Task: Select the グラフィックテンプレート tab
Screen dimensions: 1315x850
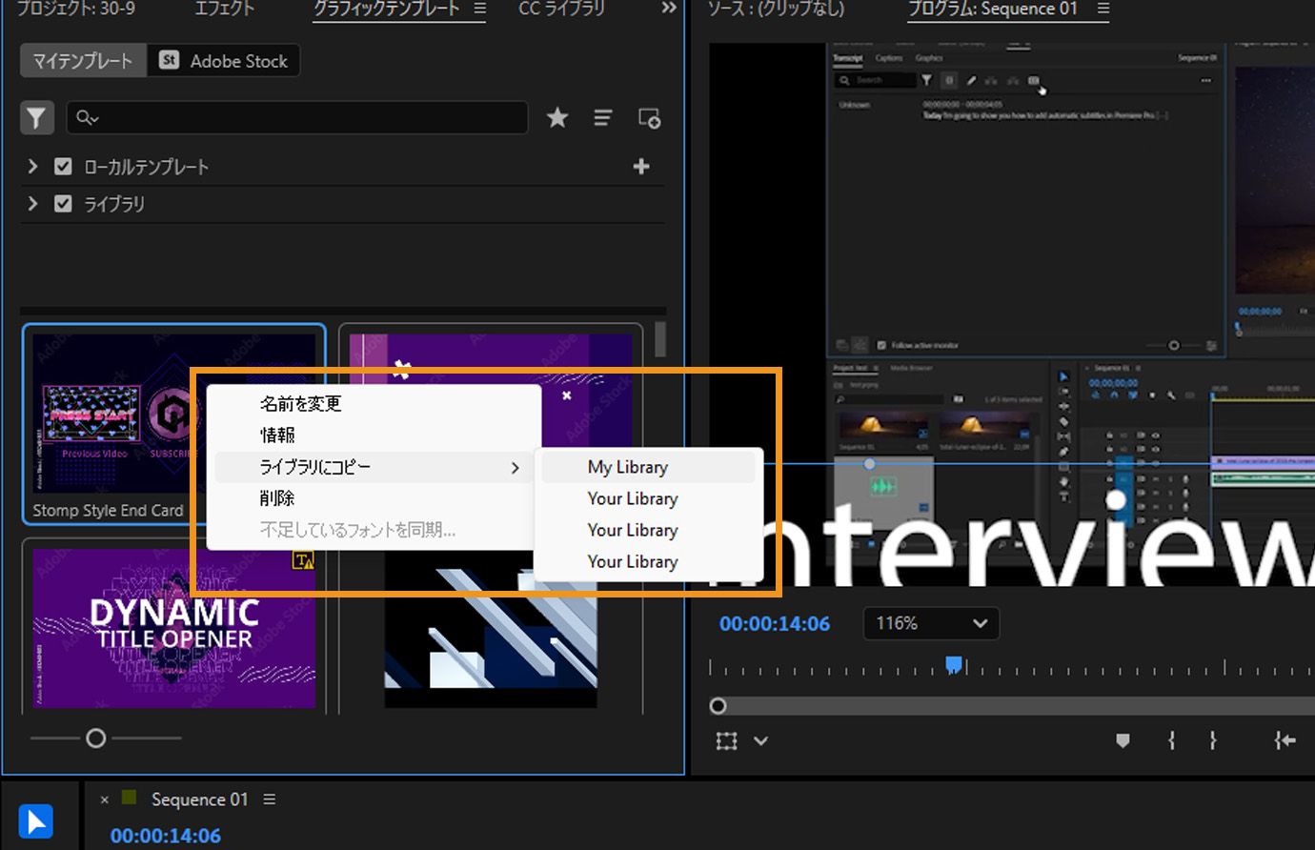Action: click(x=387, y=9)
